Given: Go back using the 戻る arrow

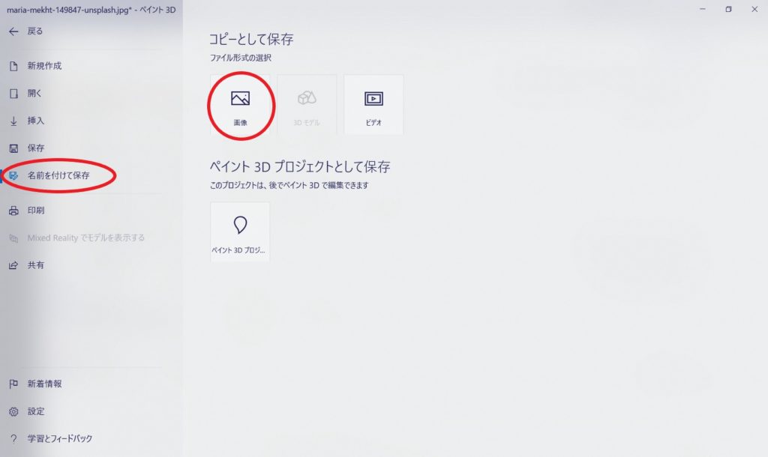Looking at the screenshot, I should point(25,31).
